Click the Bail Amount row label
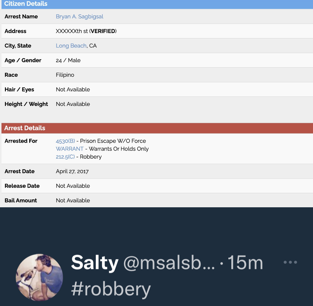This screenshot has width=313, height=306. pyautogui.click(x=21, y=200)
